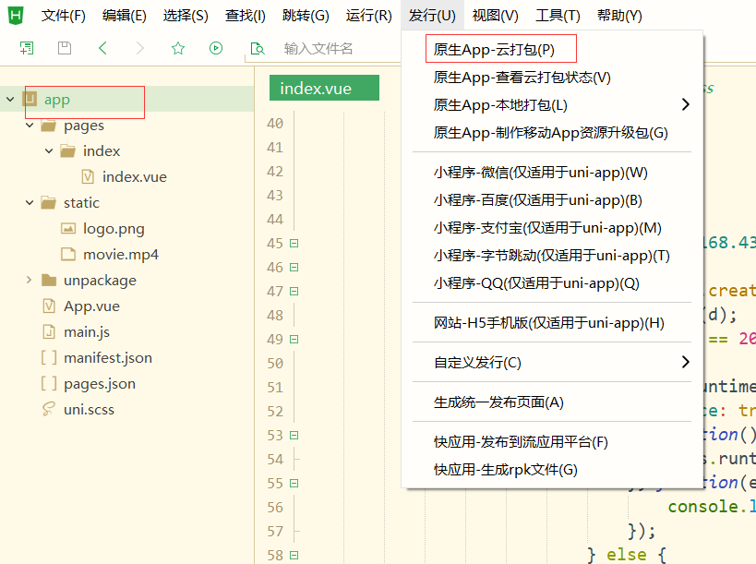
Task: Click the index folder icon
Action: tap(67, 150)
